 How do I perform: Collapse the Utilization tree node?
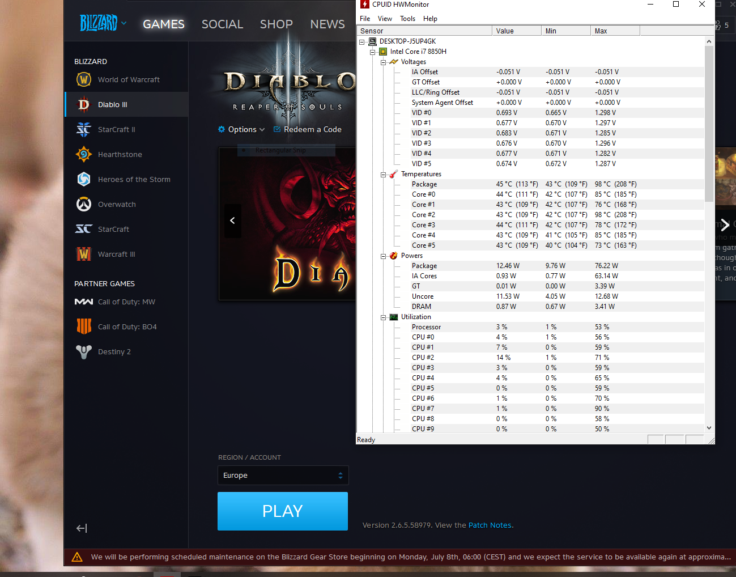pyautogui.click(x=384, y=317)
